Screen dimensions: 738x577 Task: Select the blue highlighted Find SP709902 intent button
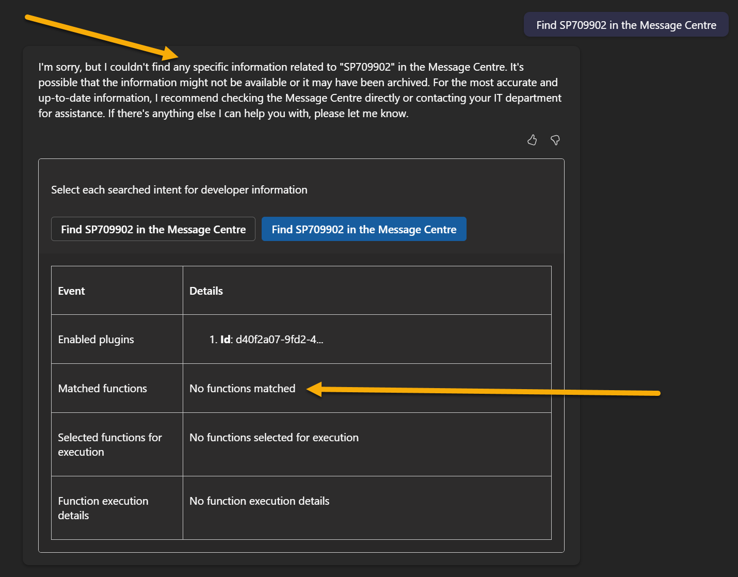[x=364, y=229]
